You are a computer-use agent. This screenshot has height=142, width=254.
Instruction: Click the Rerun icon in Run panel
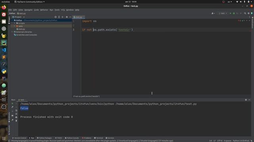(12, 103)
